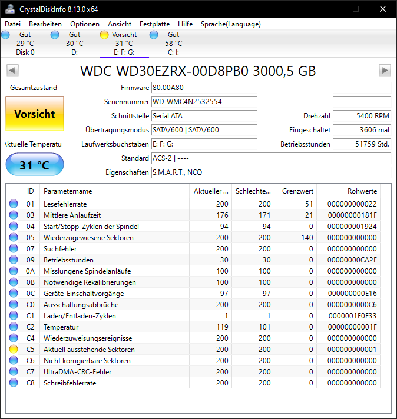
Task: Click the Schnittstelle field Serial ATA
Action: click(204, 116)
